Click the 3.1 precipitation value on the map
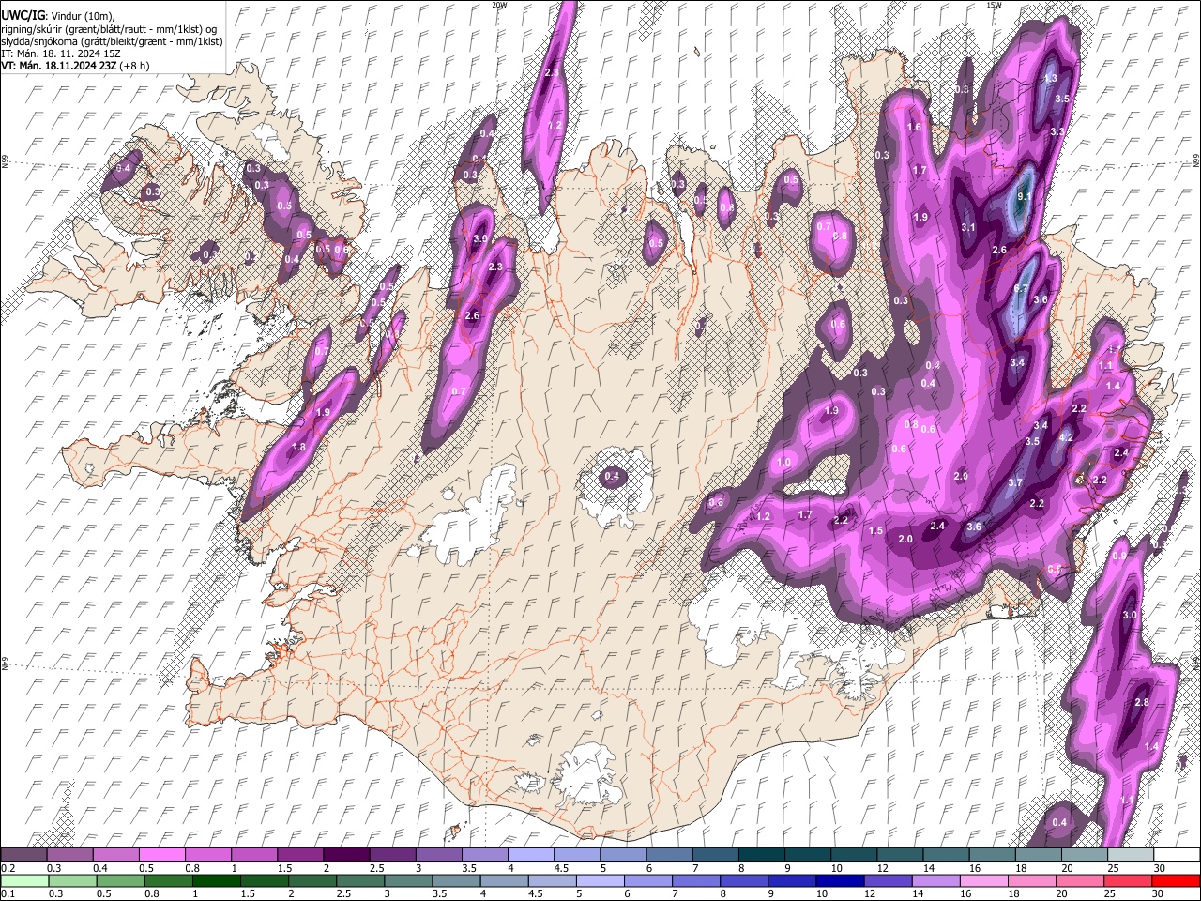The height and width of the screenshot is (901, 1201). click(968, 227)
